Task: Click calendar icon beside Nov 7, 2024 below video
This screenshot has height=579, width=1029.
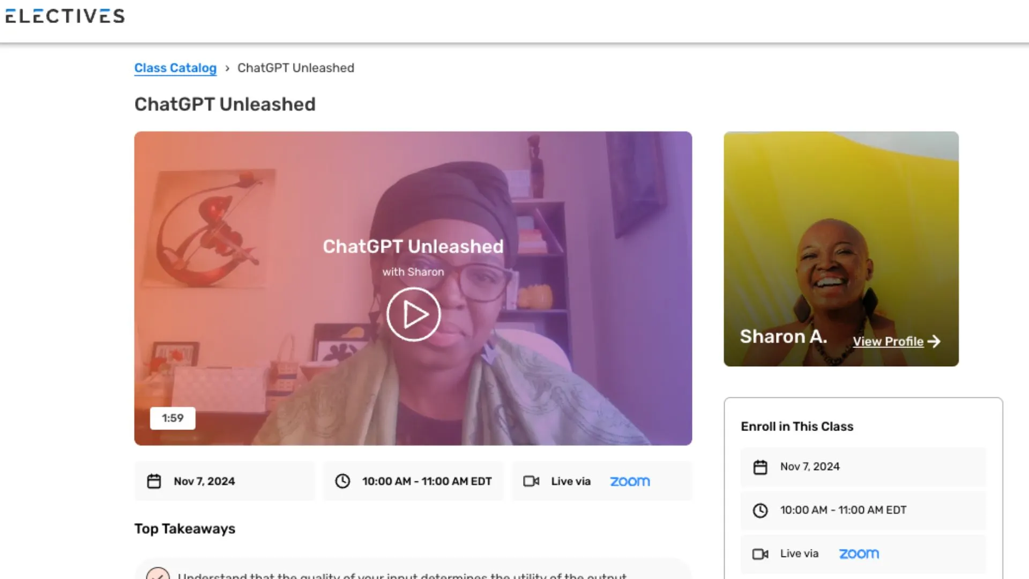Action: (x=154, y=481)
